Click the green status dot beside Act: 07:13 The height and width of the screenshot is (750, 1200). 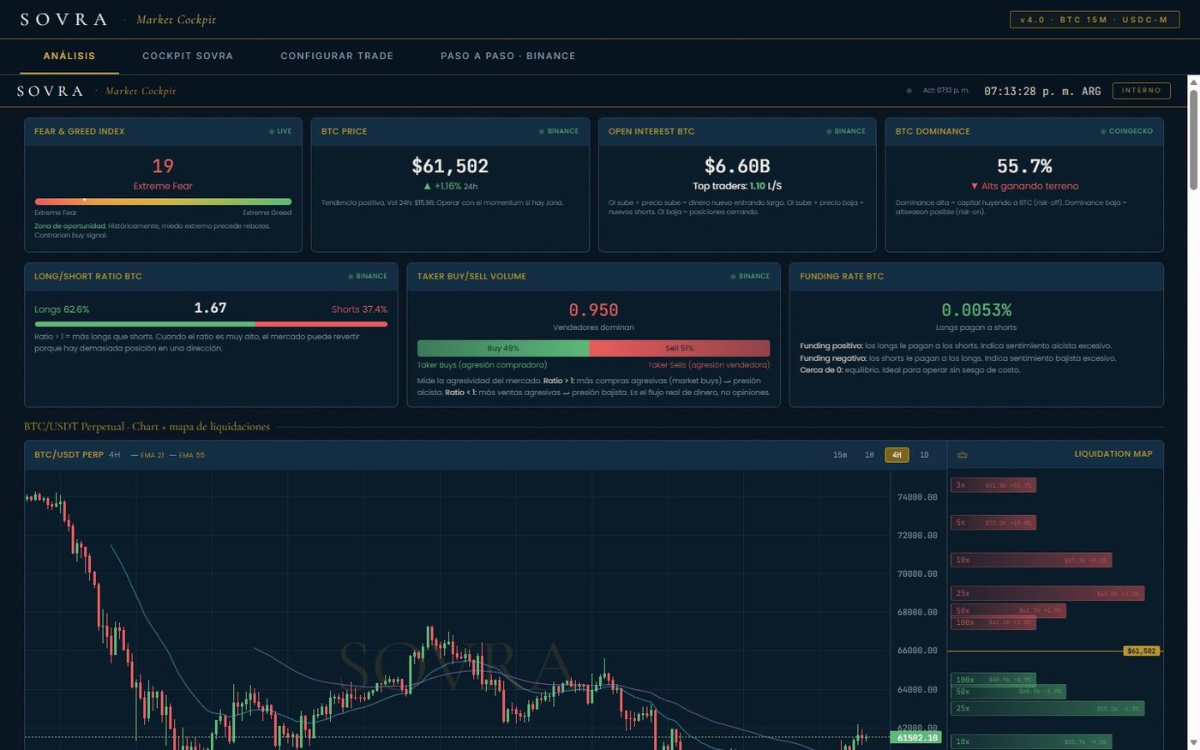909,91
